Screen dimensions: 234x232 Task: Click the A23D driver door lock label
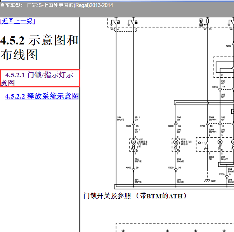pos(143,143)
